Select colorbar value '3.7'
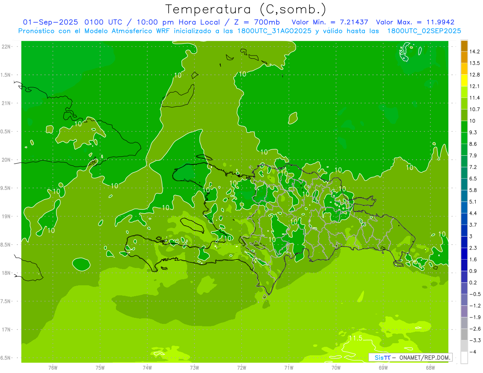The height and width of the screenshot is (373, 483). (x=473, y=225)
